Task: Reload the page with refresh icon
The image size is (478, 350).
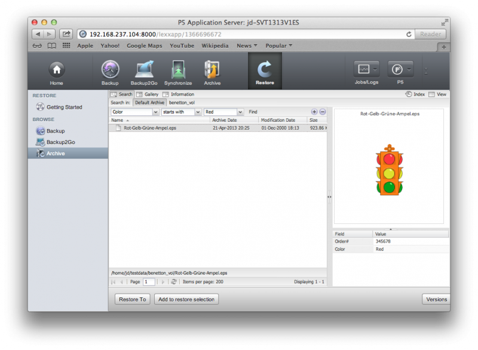Action: point(409,34)
